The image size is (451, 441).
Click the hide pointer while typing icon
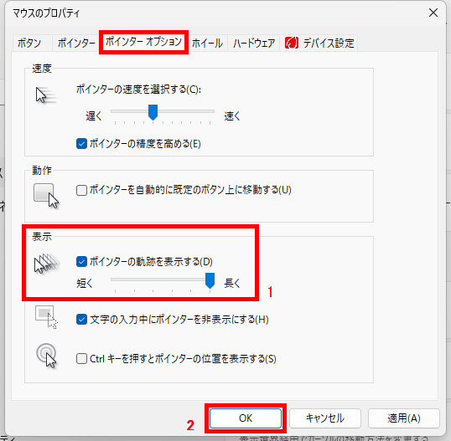(x=46, y=317)
